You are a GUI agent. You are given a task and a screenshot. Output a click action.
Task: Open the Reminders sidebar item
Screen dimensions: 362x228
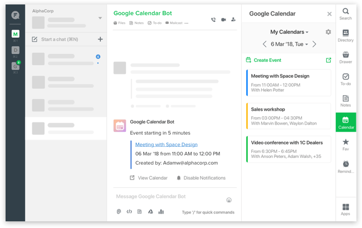[x=345, y=167]
